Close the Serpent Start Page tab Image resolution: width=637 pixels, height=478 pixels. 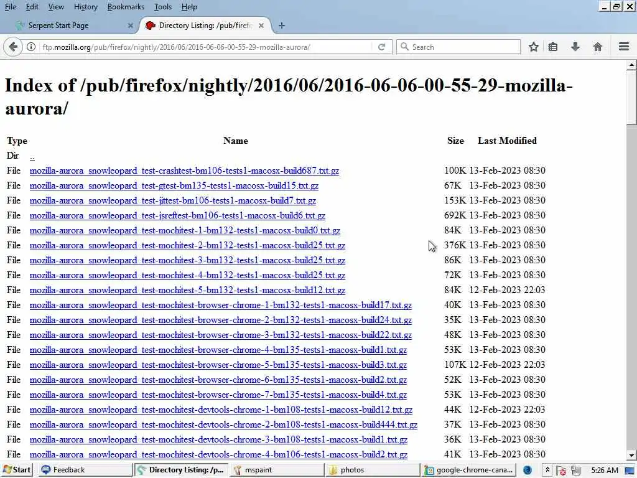[x=131, y=26]
